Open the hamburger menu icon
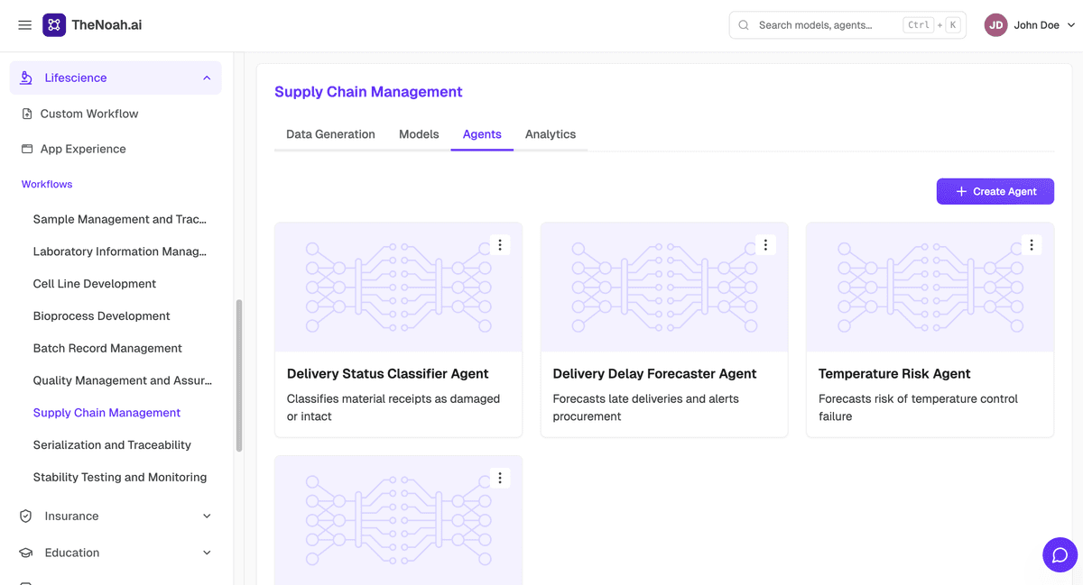Image resolution: width=1083 pixels, height=585 pixels. [25, 25]
